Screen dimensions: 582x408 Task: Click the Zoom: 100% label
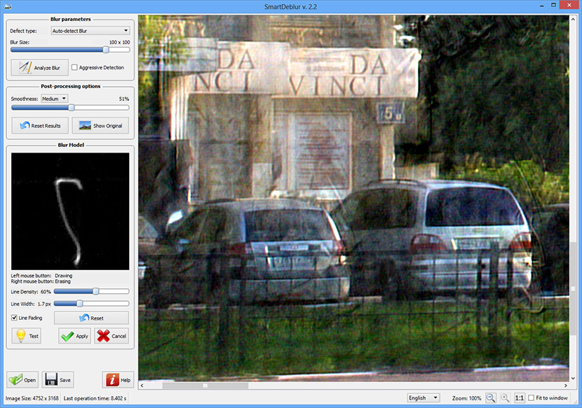pos(466,398)
